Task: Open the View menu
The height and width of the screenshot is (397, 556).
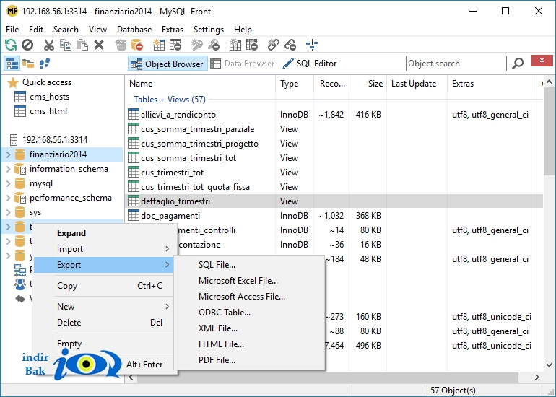Action: pos(98,30)
